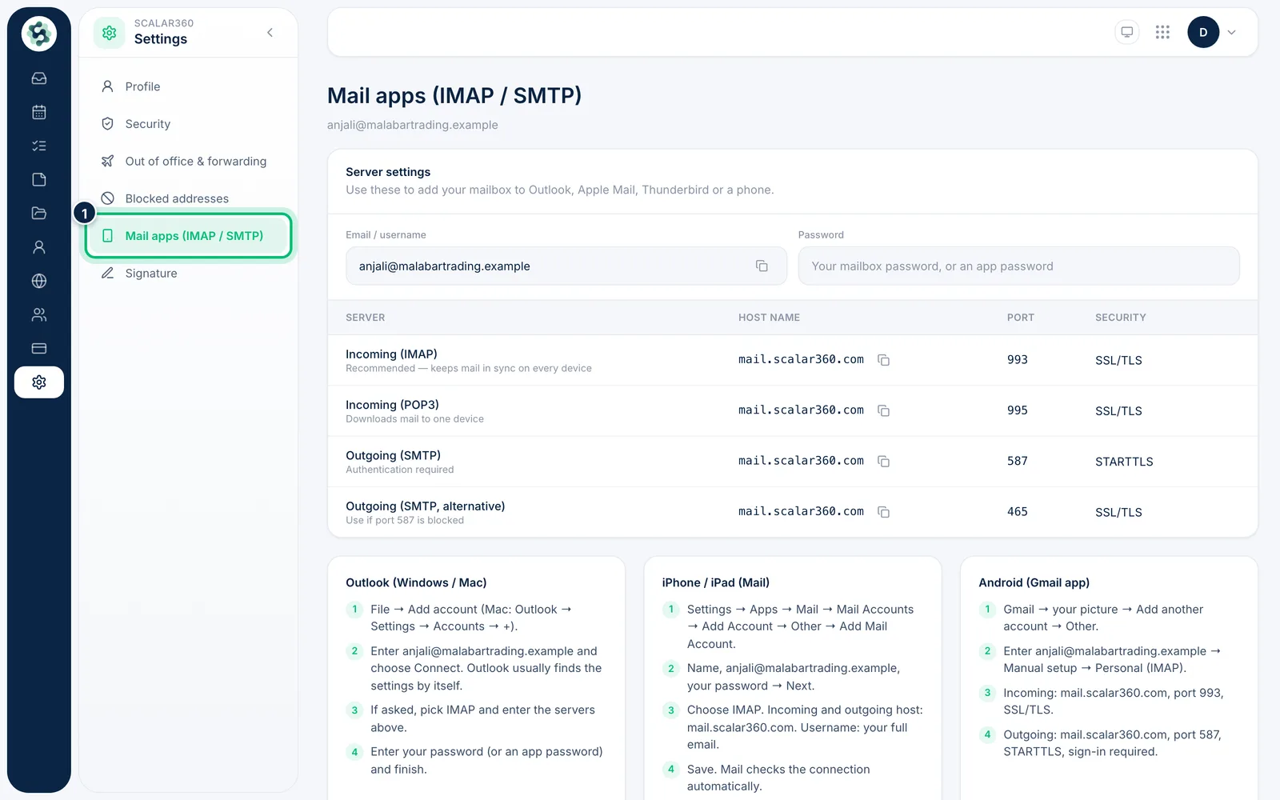Click the Password field
Viewport: 1280px width, 800px height.
[1018, 266]
